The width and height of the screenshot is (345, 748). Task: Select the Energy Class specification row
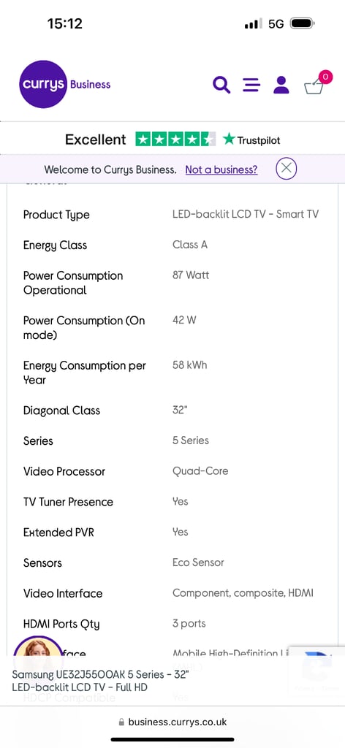(172, 245)
